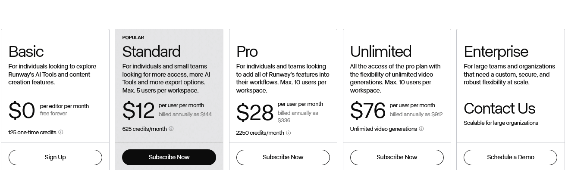The width and height of the screenshot is (565, 170).
Task: Schedule a Demo for Enterprise
Action: click(511, 157)
